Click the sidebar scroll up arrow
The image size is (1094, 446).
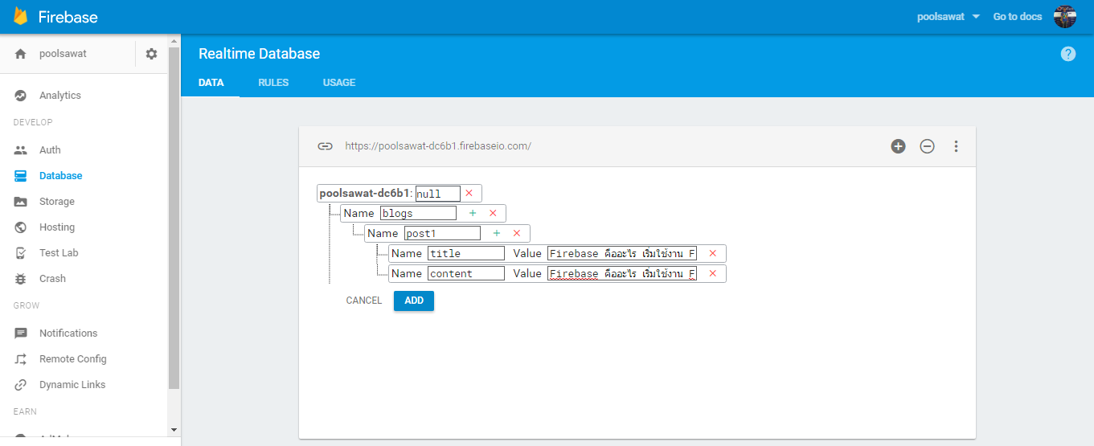(x=174, y=39)
